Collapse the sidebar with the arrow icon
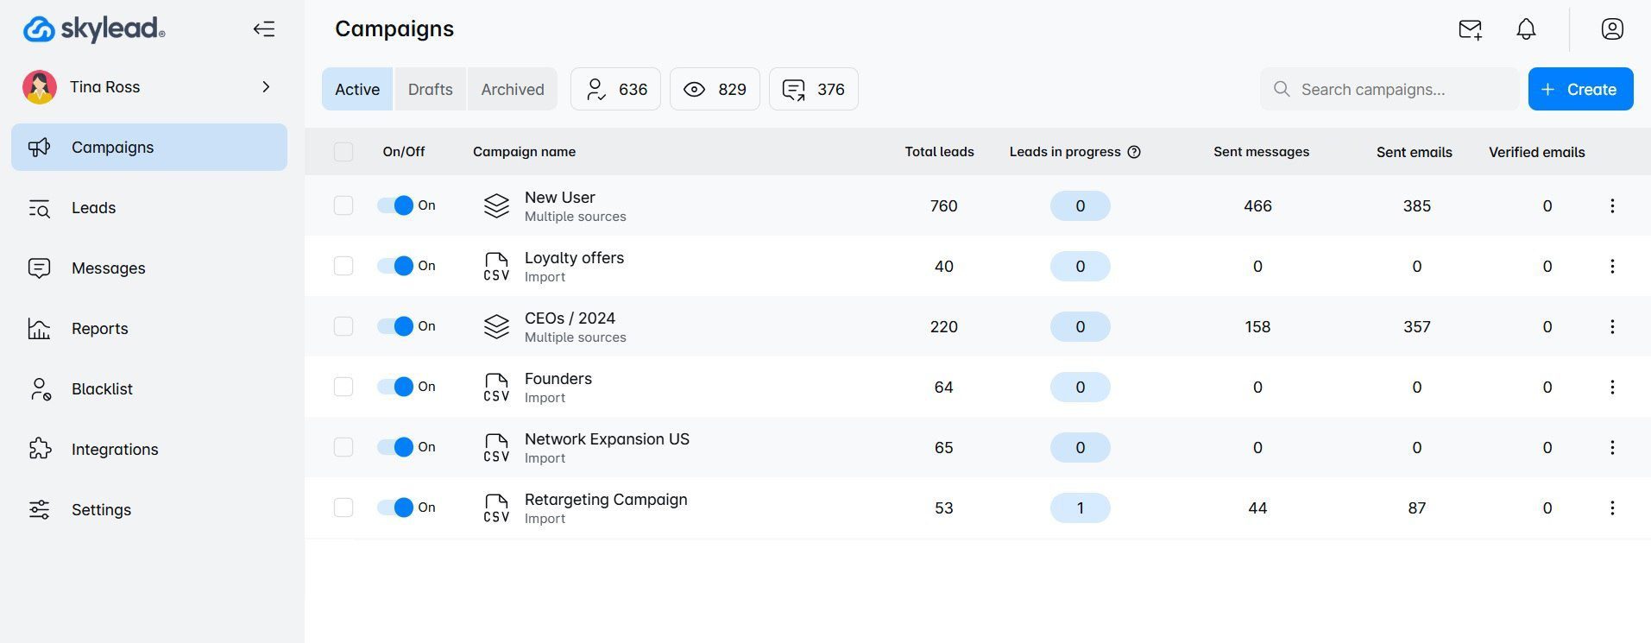 [x=264, y=29]
